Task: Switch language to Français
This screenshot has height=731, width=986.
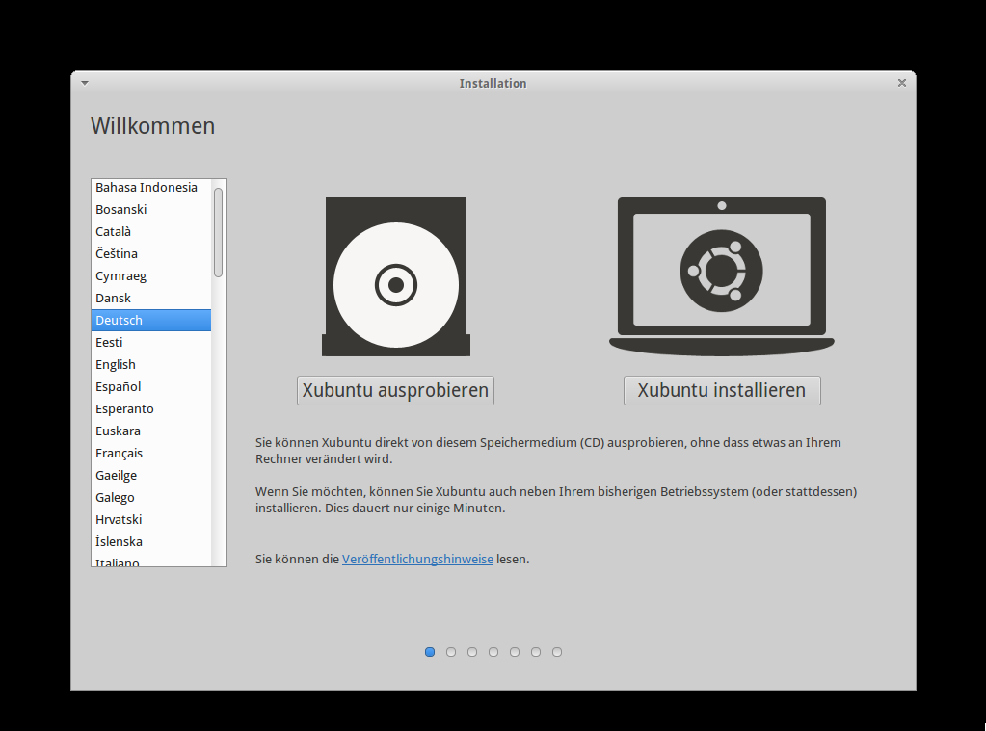Action: point(151,454)
